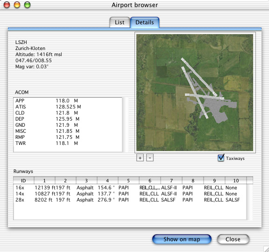Click the Show on map button

coord(182,239)
